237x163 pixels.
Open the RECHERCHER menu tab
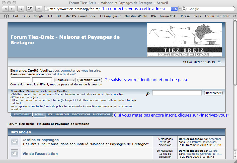(62, 115)
